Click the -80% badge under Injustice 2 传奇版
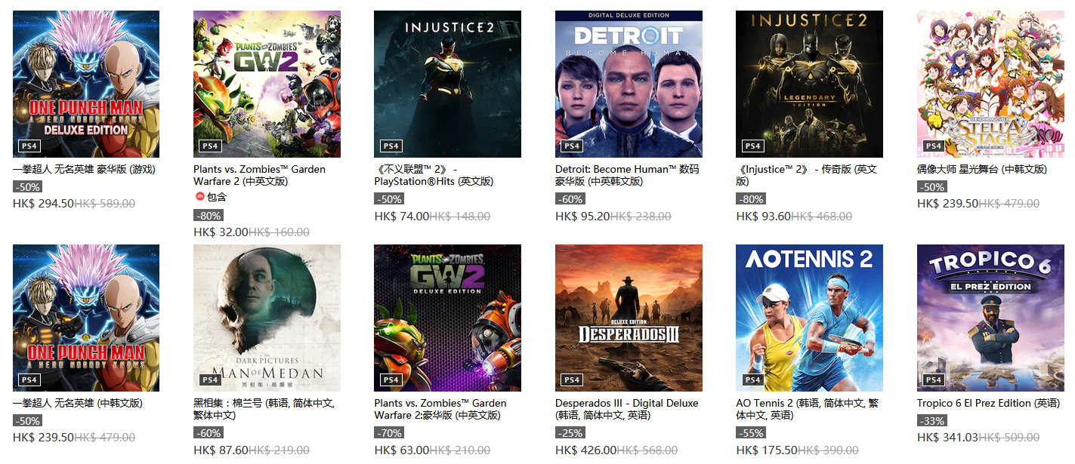Image resolution: width=1075 pixels, height=464 pixels. coord(751,199)
